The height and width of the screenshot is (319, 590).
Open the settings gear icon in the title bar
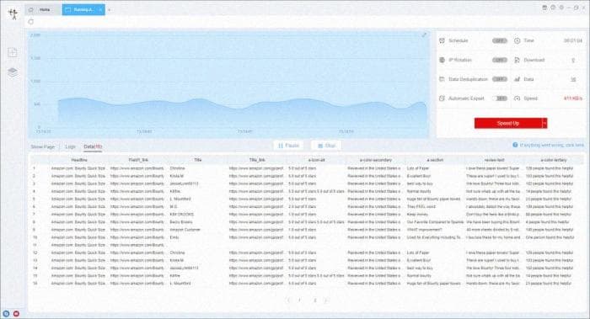pos(561,8)
